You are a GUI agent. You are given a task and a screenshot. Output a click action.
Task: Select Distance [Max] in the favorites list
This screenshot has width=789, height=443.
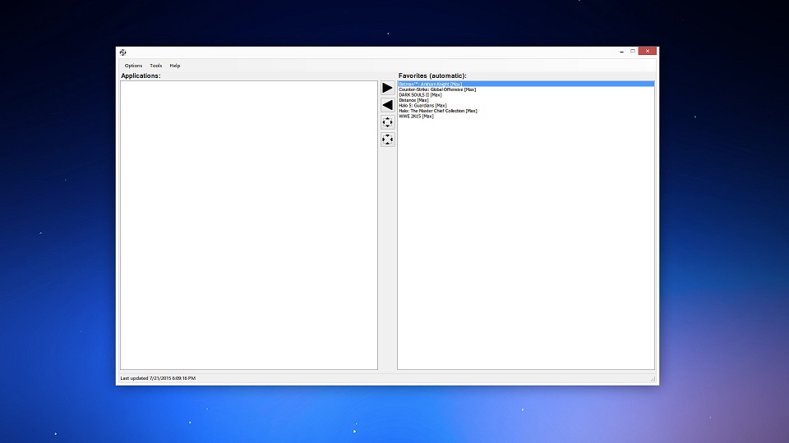[413, 100]
